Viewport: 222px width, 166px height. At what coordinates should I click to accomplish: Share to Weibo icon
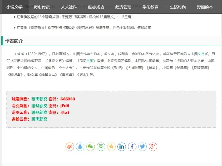[x=70, y=147]
